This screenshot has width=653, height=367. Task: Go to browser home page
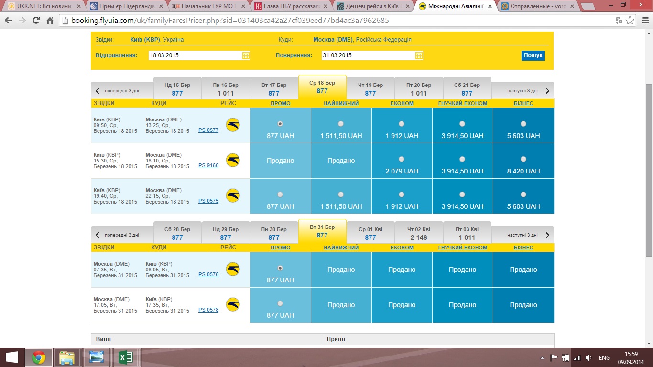[50, 21]
